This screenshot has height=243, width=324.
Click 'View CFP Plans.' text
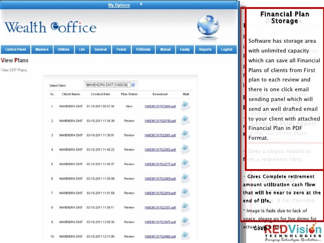coord(14,70)
